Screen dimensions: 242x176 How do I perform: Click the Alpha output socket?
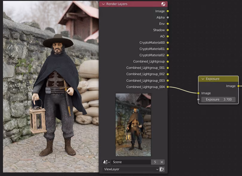coord(168,17)
